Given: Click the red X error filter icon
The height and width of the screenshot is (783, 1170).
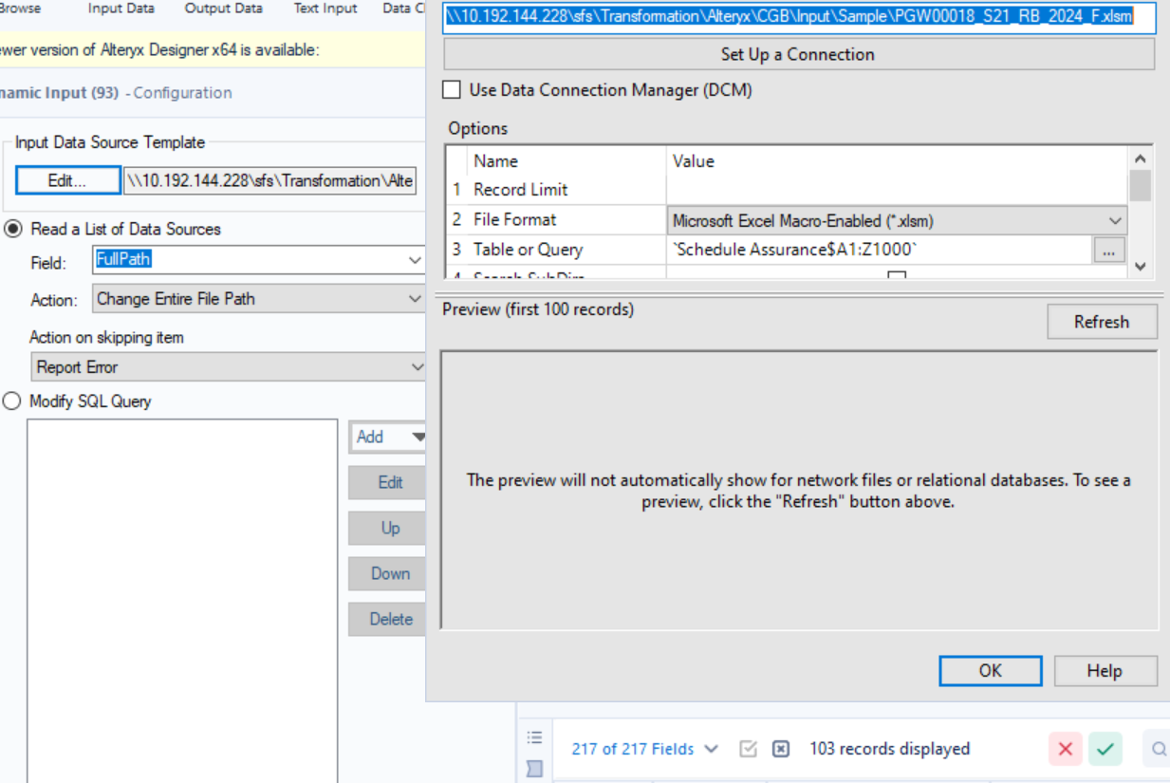Looking at the screenshot, I should 1064,749.
